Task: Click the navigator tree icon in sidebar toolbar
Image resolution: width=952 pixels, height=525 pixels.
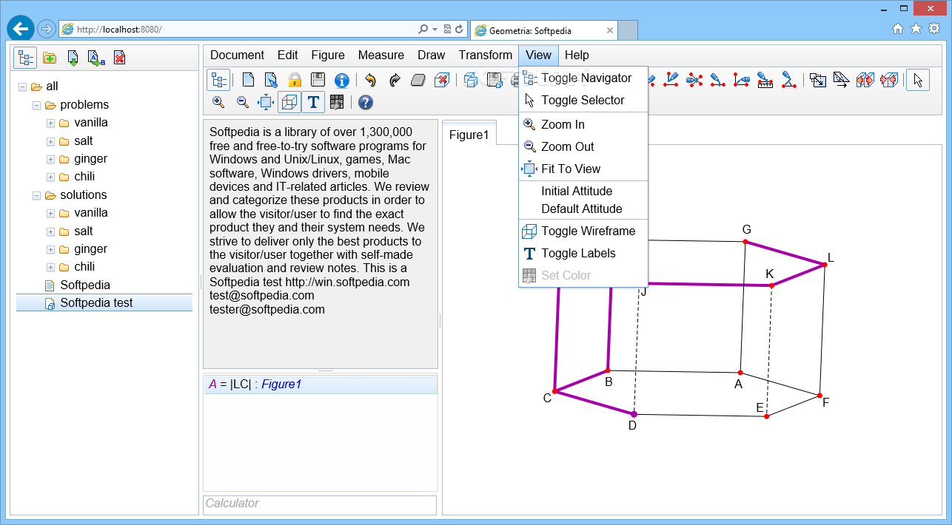Action: [x=25, y=58]
